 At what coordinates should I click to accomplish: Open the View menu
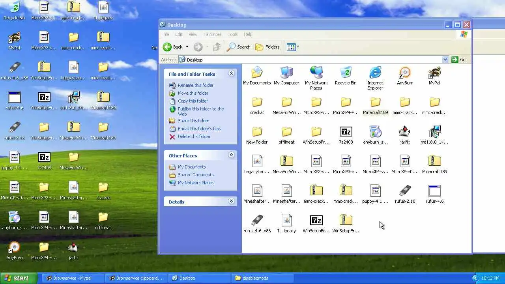pos(193,34)
